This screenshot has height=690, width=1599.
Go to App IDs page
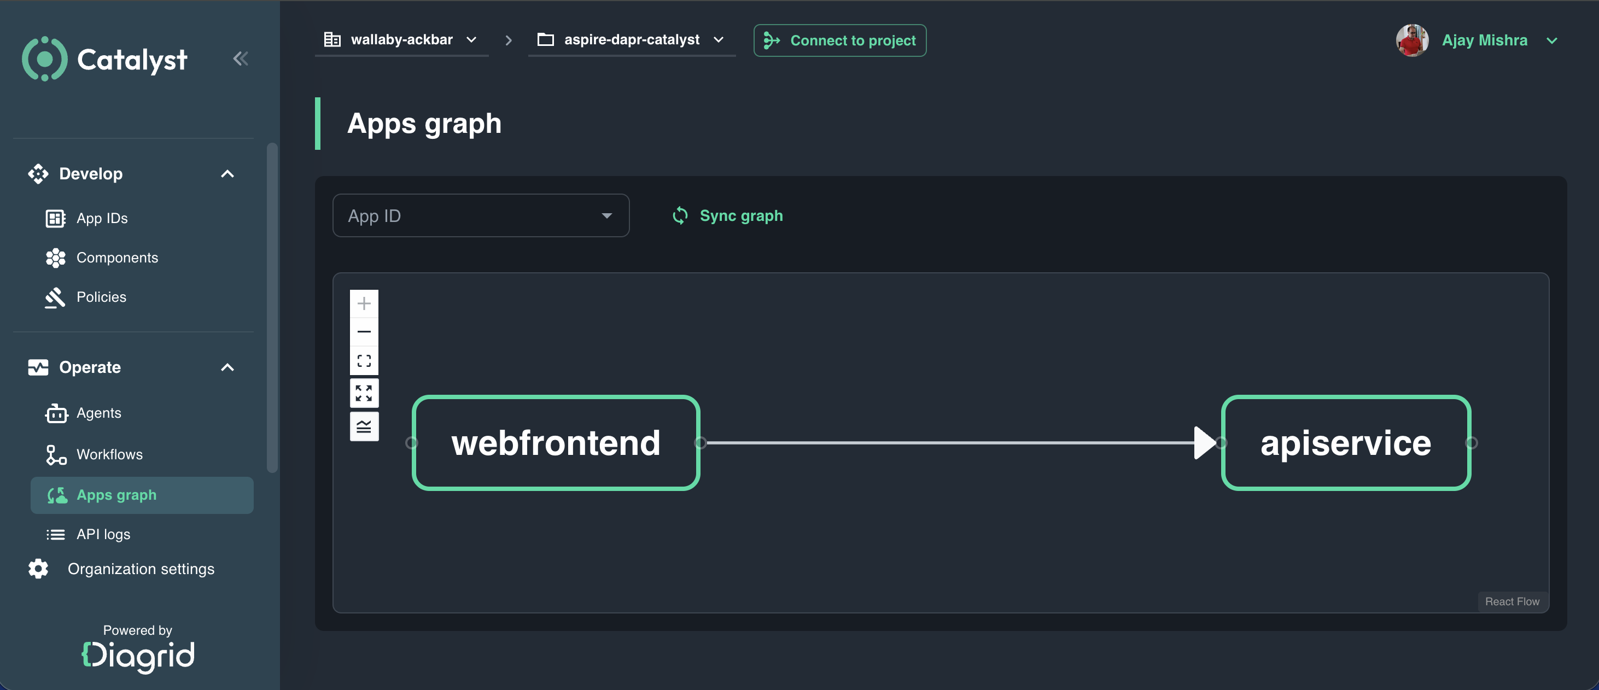click(102, 218)
